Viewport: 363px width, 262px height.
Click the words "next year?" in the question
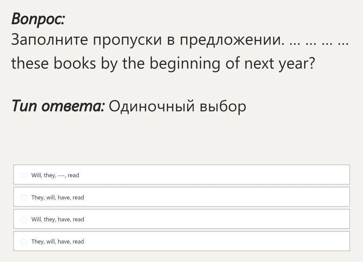click(279, 63)
